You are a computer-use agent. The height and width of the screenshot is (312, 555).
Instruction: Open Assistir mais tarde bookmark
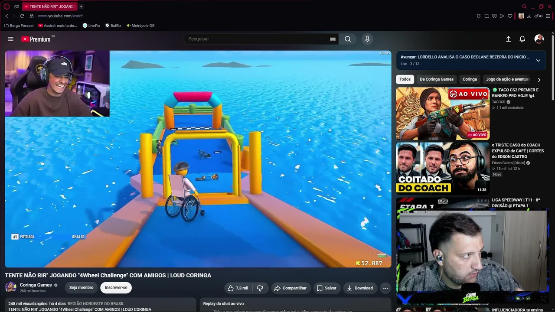coord(58,26)
